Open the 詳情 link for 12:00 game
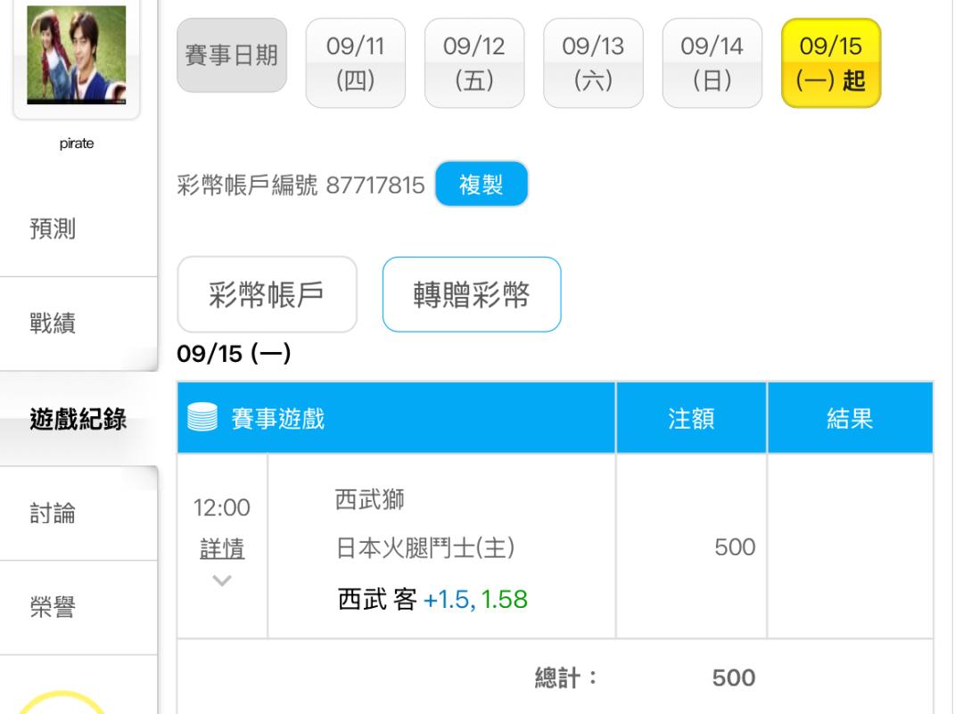 (x=222, y=549)
